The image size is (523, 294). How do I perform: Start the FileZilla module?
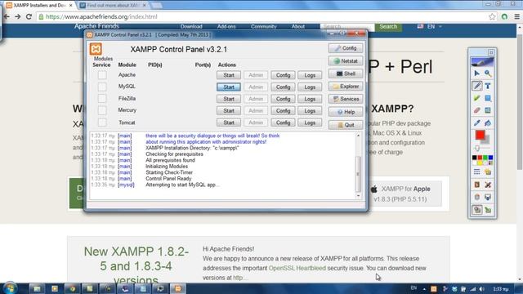click(x=229, y=99)
